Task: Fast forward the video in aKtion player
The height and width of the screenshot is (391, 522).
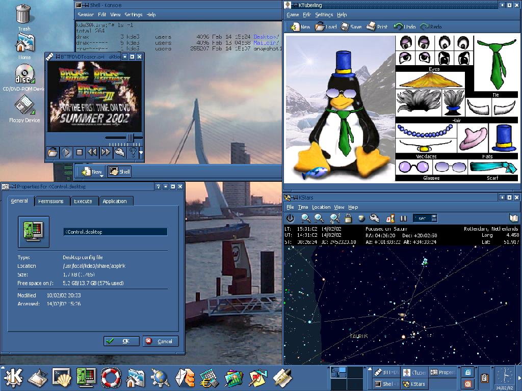Action: tap(106, 152)
